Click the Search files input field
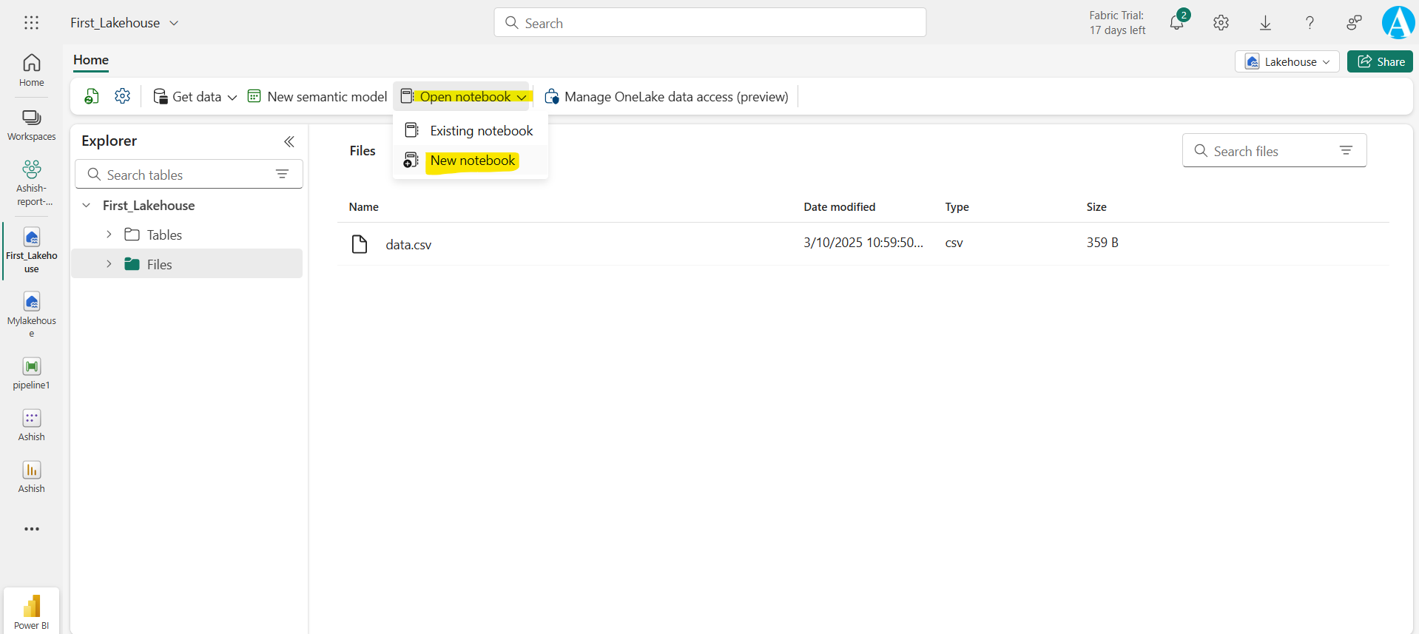This screenshot has height=634, width=1419. [1265, 151]
